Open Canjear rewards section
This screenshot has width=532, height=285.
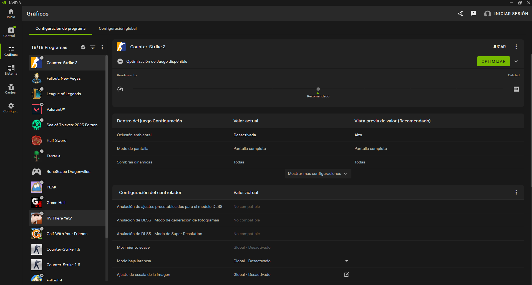(11, 89)
